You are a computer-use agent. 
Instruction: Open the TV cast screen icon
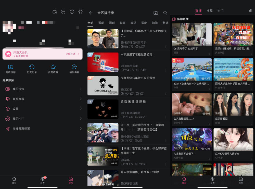(x=55, y=12)
